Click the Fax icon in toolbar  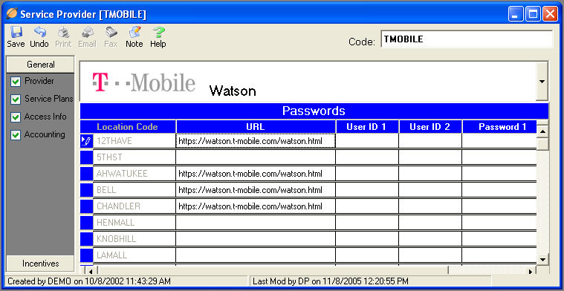111,33
